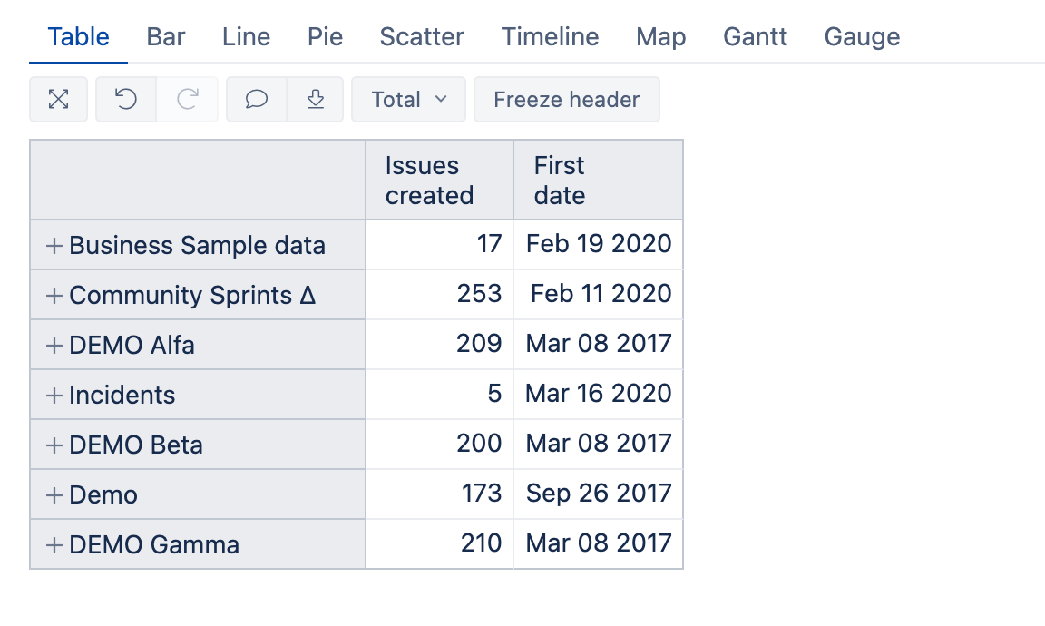Export the table with the download icon
Screen dimensions: 1045x626
click(316, 99)
